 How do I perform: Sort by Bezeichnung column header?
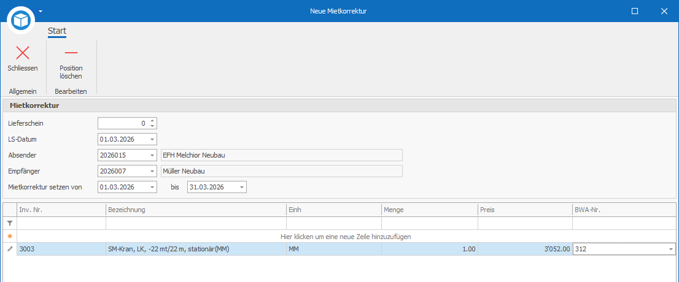point(196,210)
